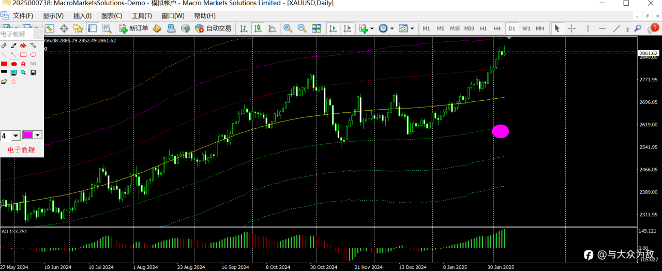
Task: Select M15 timeframe
Action: coord(455,28)
